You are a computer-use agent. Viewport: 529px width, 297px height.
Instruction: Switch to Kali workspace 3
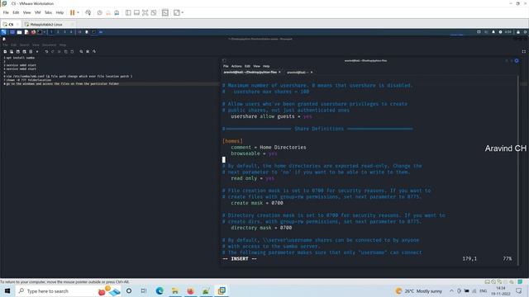click(x=64, y=32)
